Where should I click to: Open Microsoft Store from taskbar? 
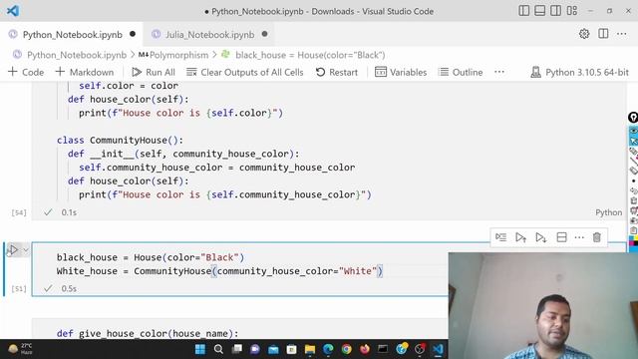tap(292, 349)
